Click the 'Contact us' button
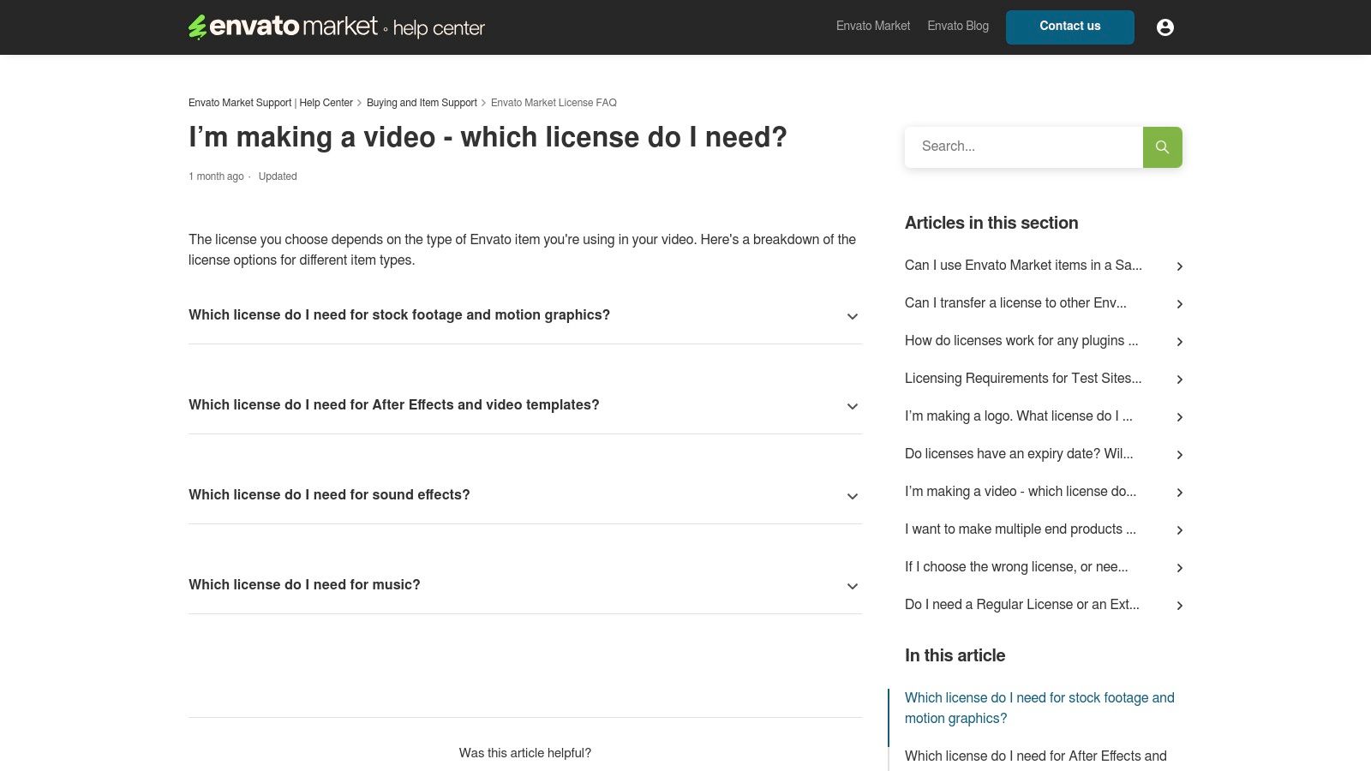 [x=1069, y=27]
